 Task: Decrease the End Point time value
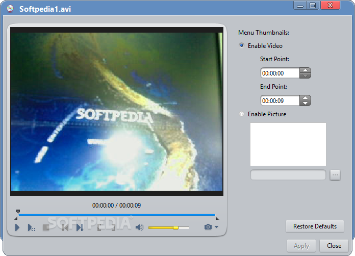coord(305,103)
